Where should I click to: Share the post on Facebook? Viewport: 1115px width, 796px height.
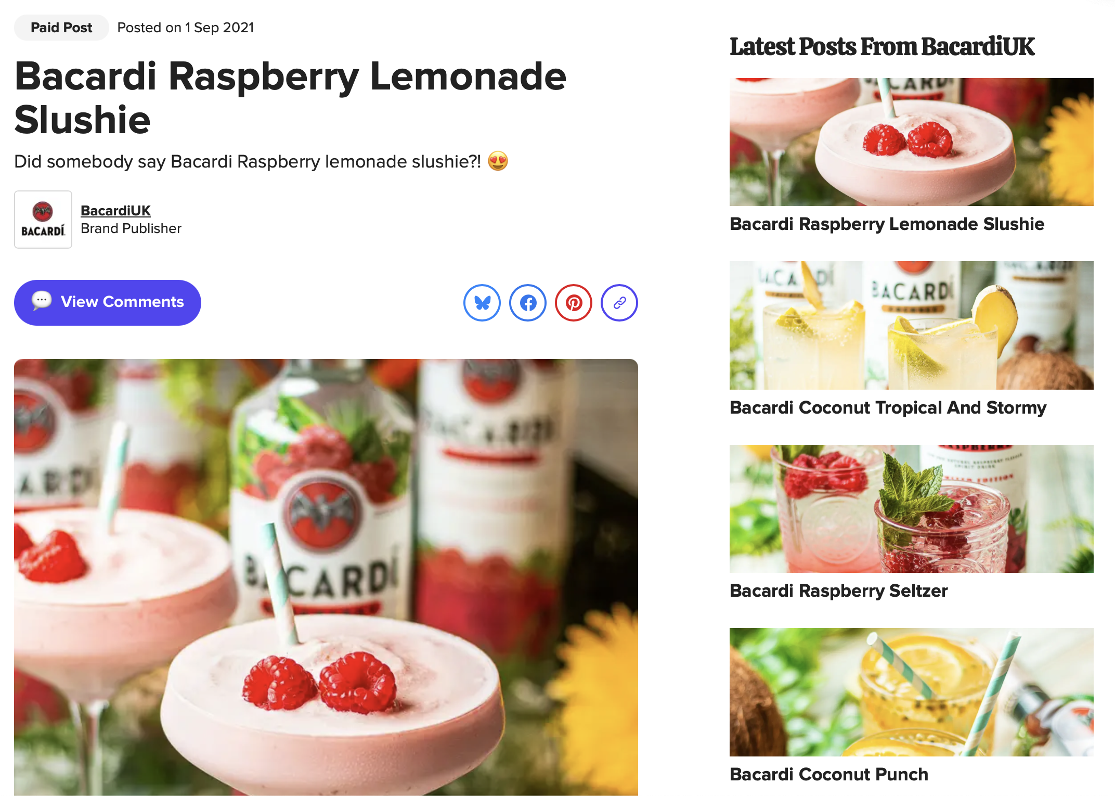528,303
